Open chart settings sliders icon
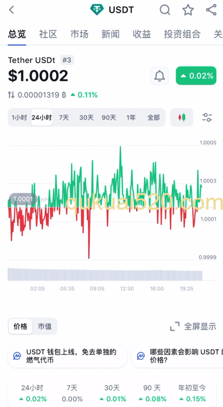This screenshot has width=223, height=407. click(x=207, y=117)
